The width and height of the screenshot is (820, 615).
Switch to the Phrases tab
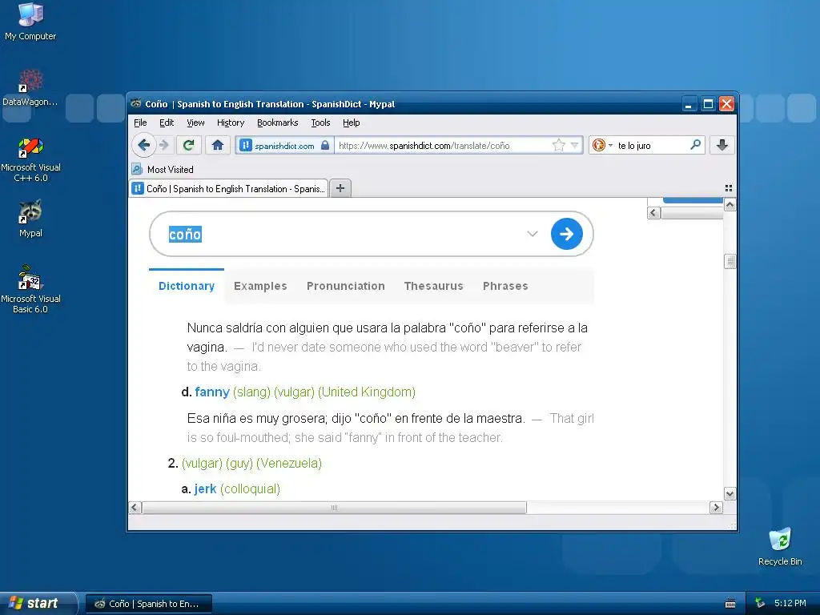pos(505,286)
